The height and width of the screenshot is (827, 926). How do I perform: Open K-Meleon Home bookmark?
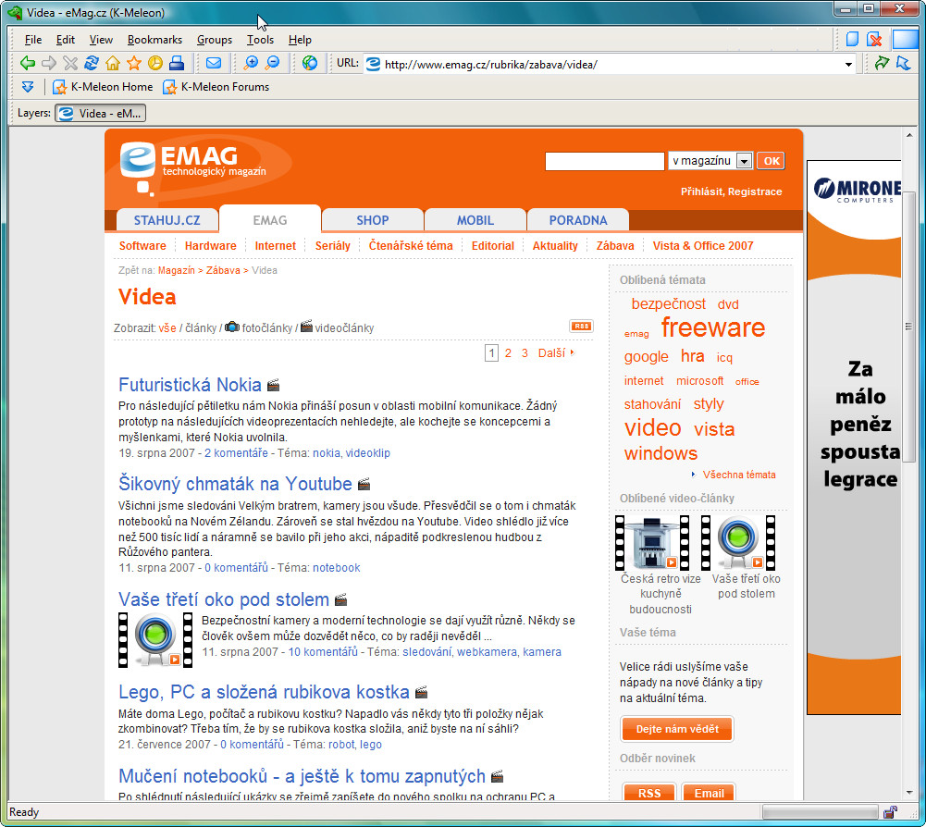coord(103,88)
